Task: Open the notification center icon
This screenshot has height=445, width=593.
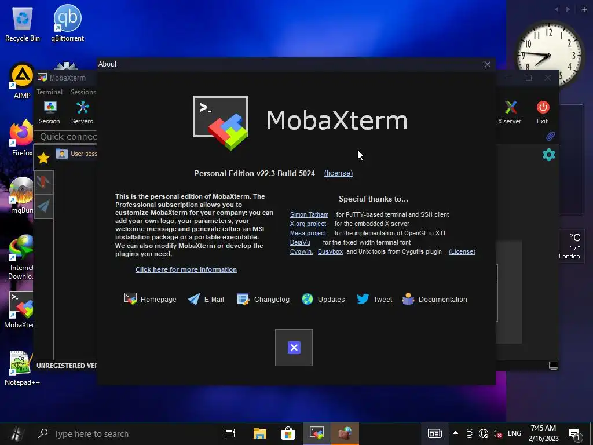Action: [x=574, y=434]
